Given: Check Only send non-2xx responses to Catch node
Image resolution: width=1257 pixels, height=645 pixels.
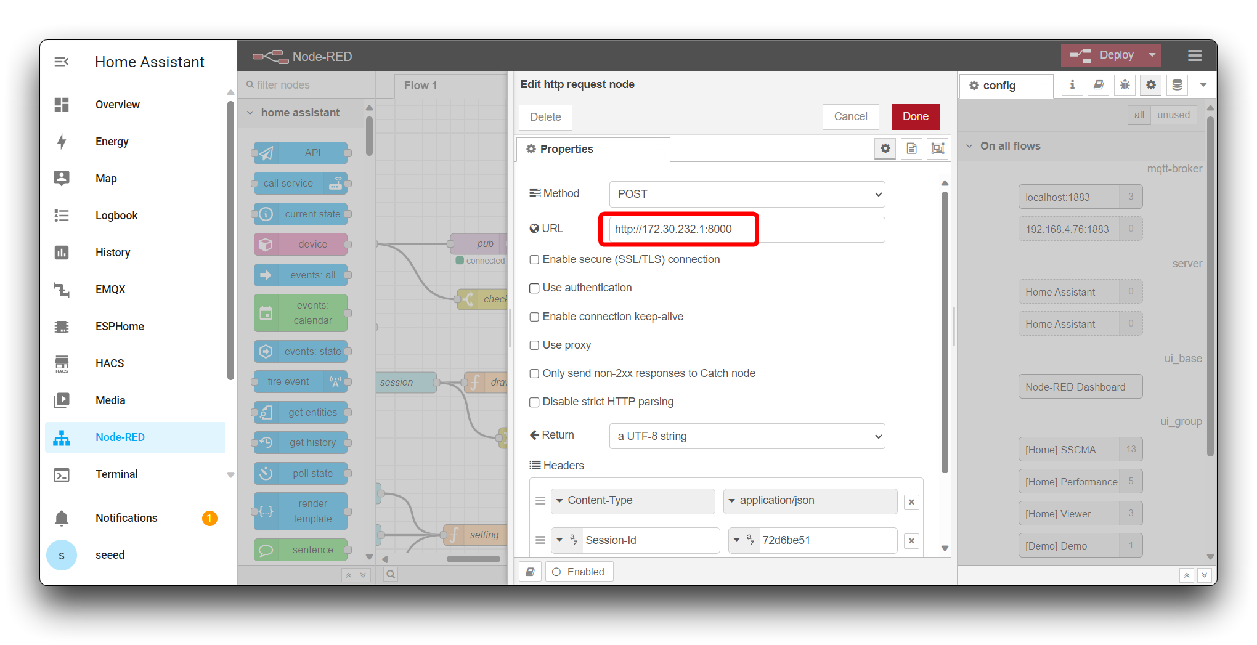Looking at the screenshot, I should point(534,373).
